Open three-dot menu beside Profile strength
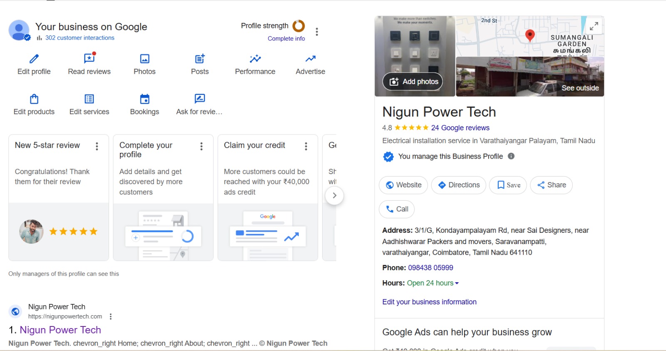The height and width of the screenshot is (351, 666). coord(317,32)
